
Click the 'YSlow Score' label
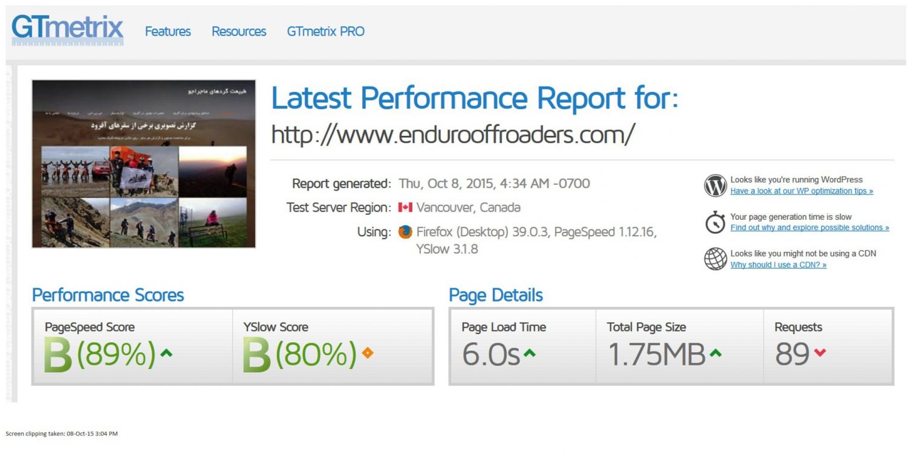(276, 327)
